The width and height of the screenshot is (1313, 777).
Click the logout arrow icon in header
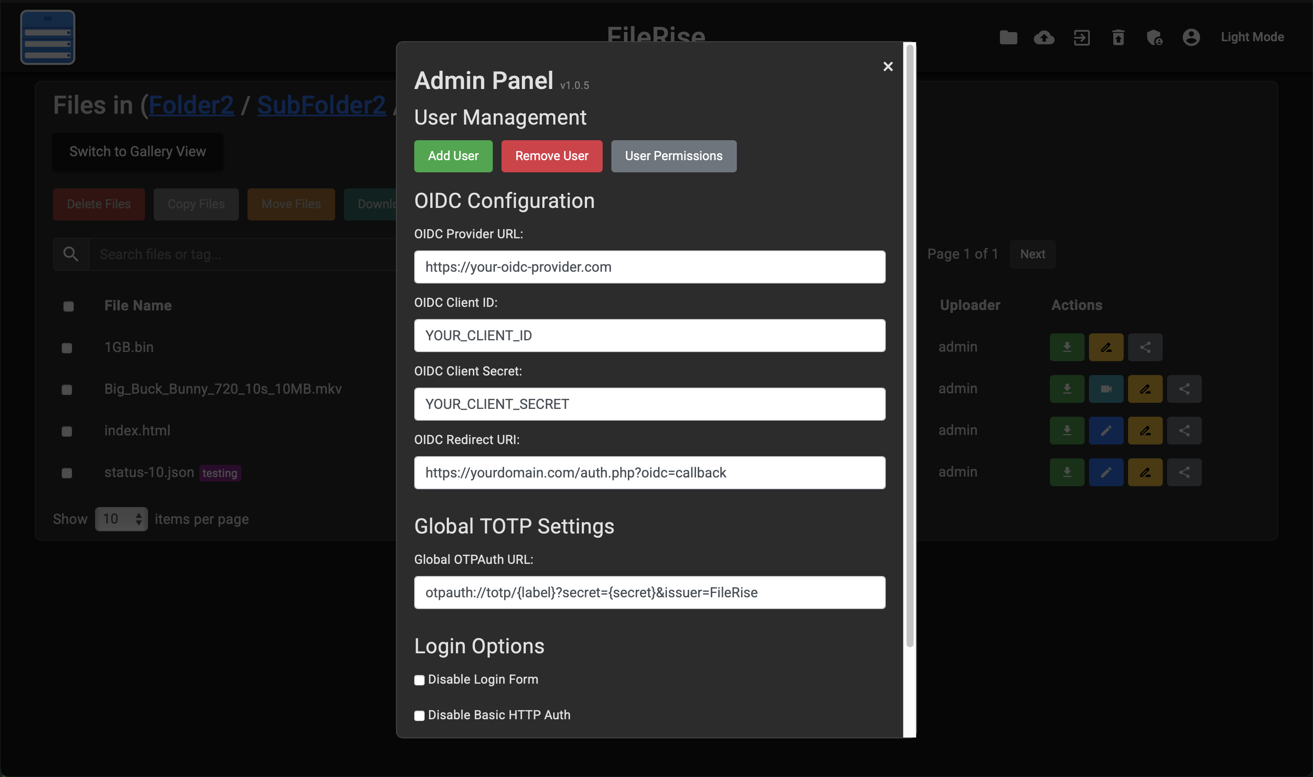(1082, 37)
